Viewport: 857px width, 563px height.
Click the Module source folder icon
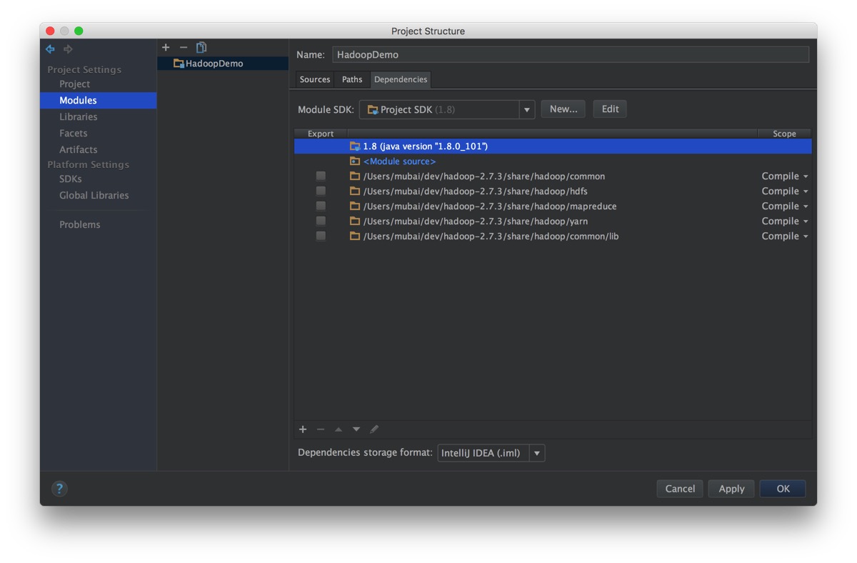pos(355,161)
